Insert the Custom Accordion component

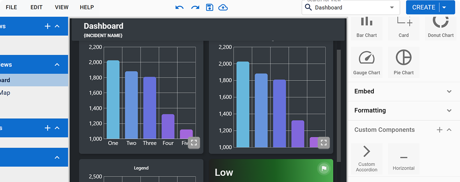click(x=366, y=158)
